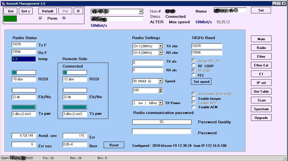The width and height of the screenshot is (288, 161).
Task: Toggle the Enable APC checkbox
Action: (x=193, y=103)
